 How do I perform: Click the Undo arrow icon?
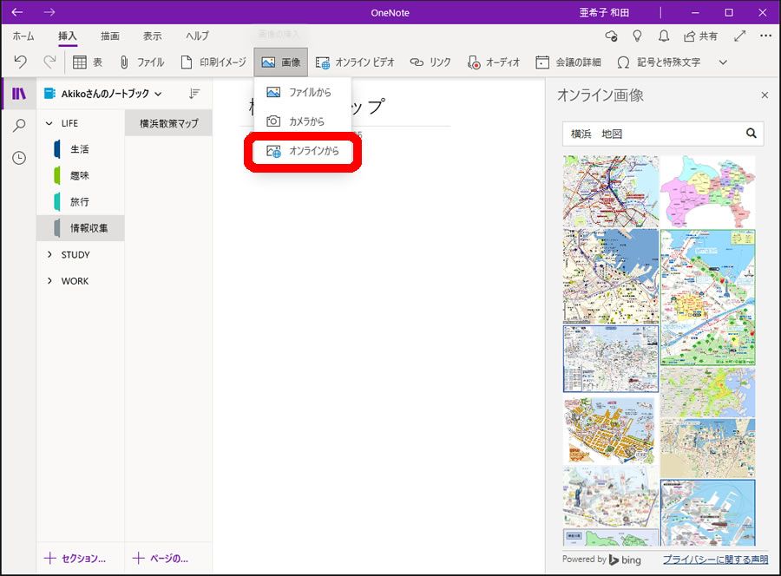coord(20,62)
